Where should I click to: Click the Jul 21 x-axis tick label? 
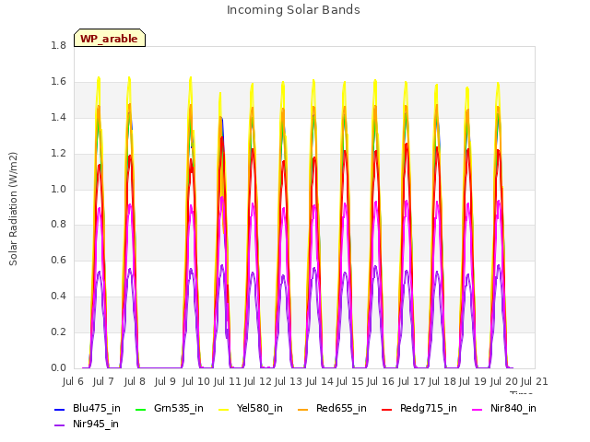click(x=534, y=382)
